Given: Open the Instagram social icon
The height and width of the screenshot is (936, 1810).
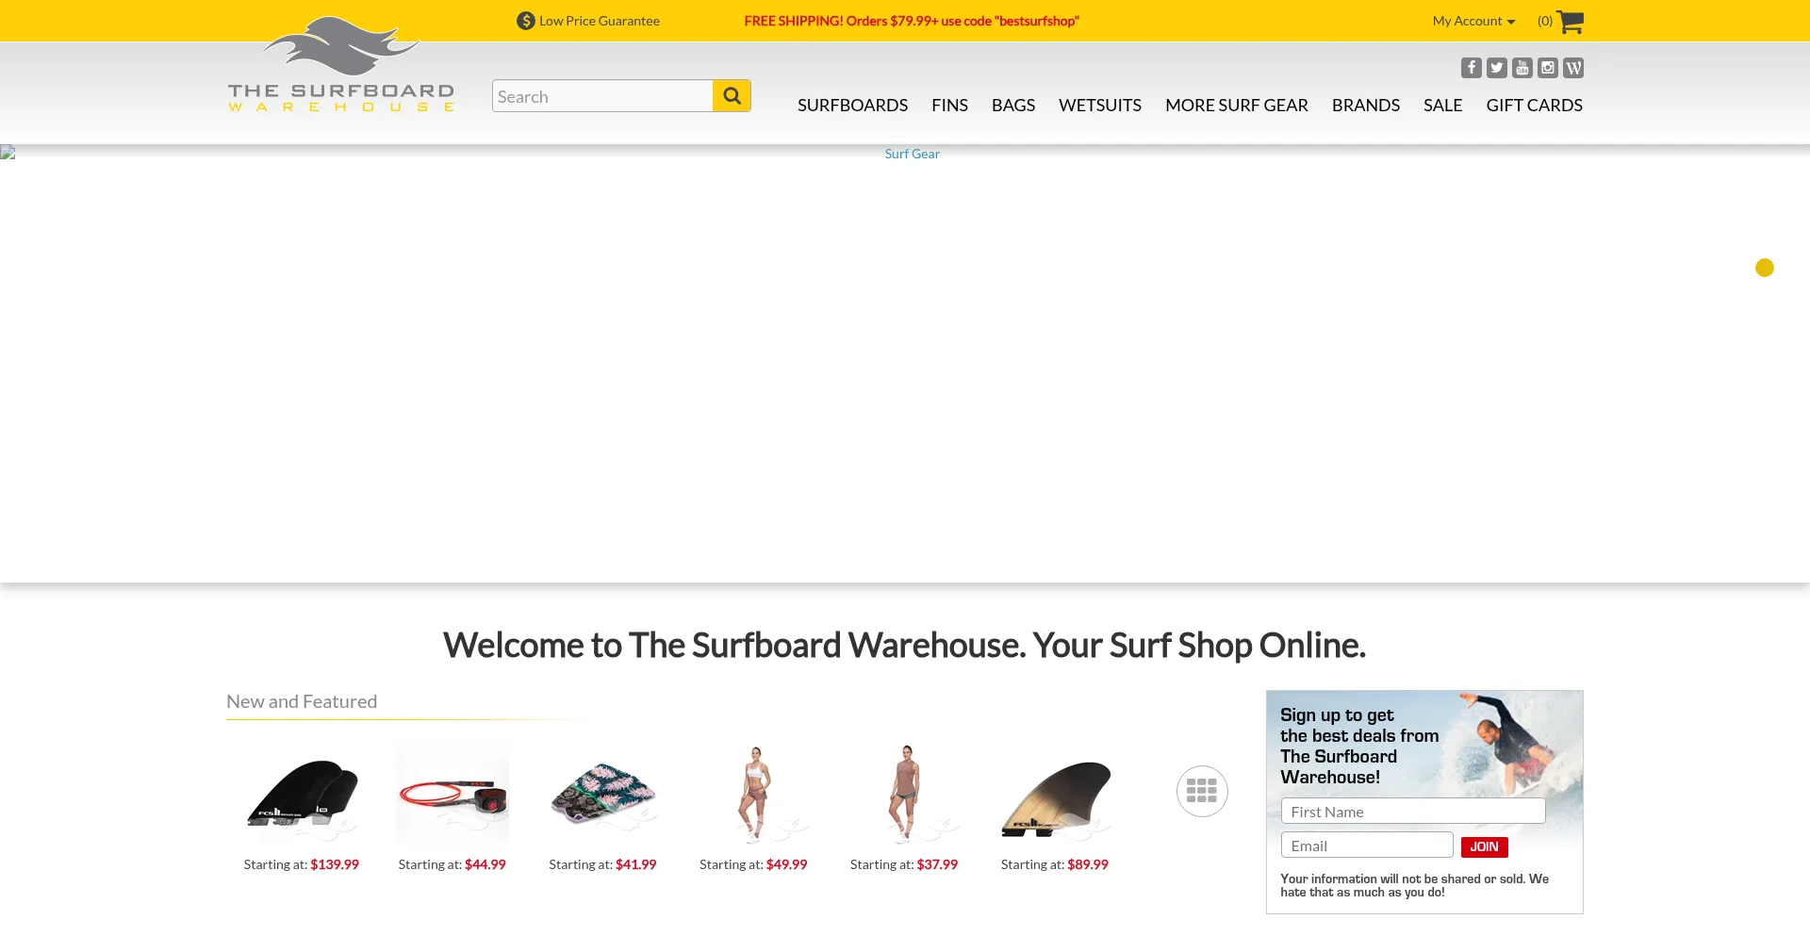Looking at the screenshot, I should [1547, 68].
